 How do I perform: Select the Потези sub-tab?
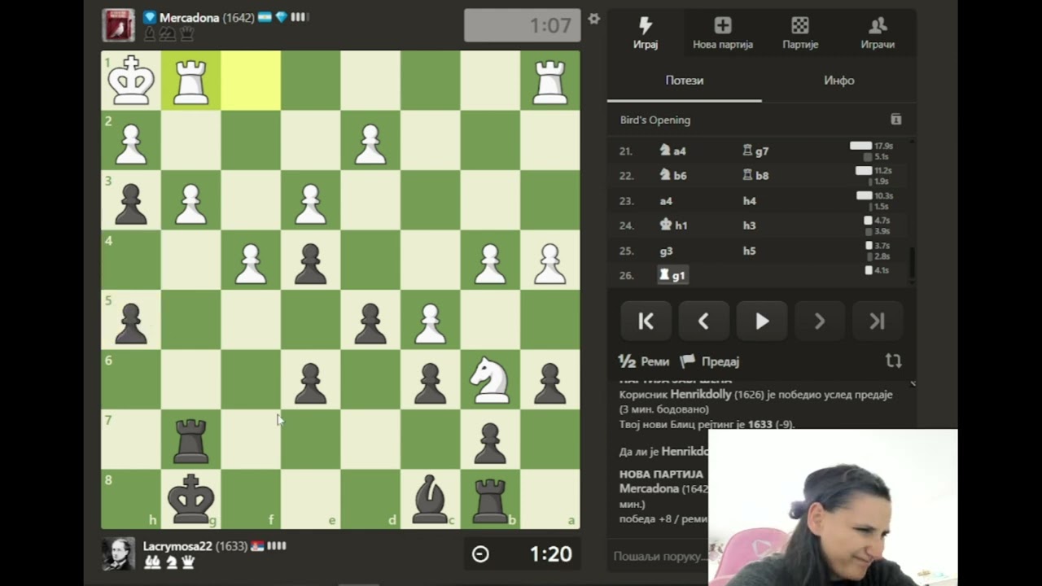(685, 81)
